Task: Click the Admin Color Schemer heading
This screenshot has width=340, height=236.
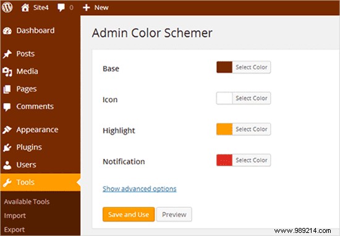Action: 152,33
